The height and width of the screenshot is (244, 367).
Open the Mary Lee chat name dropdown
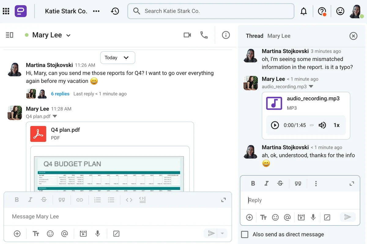[x=68, y=35]
